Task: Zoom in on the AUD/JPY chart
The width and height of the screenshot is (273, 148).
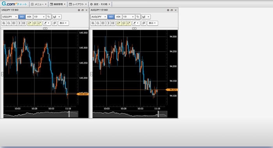Action: click(93, 23)
